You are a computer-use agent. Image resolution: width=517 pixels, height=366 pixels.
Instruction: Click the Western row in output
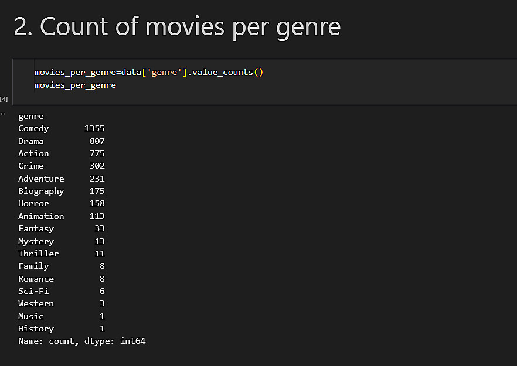tap(36, 303)
